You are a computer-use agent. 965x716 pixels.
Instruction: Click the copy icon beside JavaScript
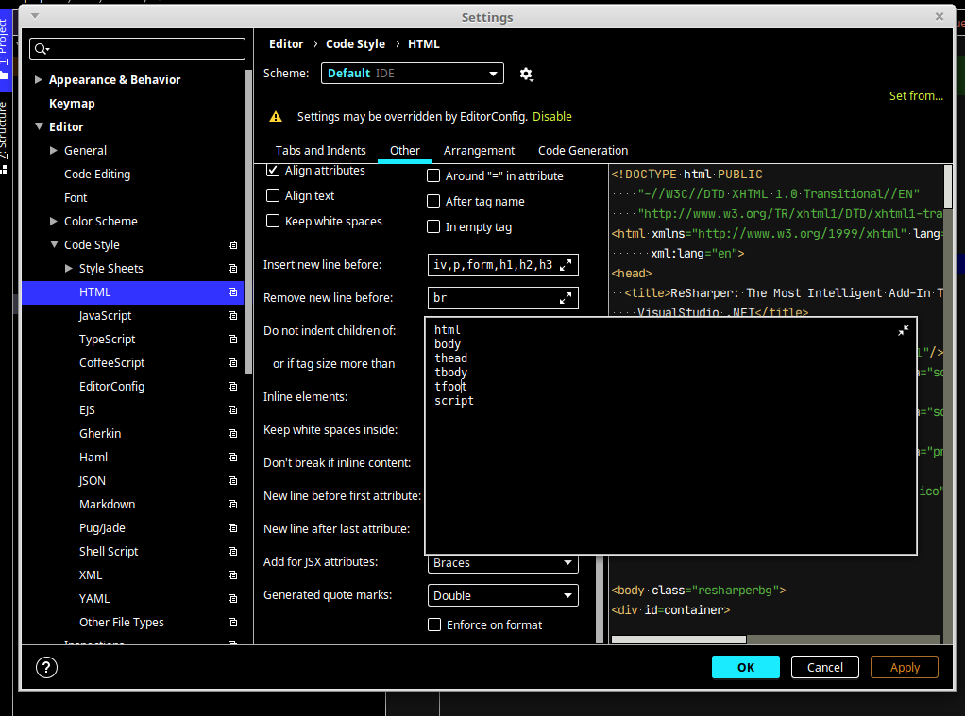click(232, 316)
